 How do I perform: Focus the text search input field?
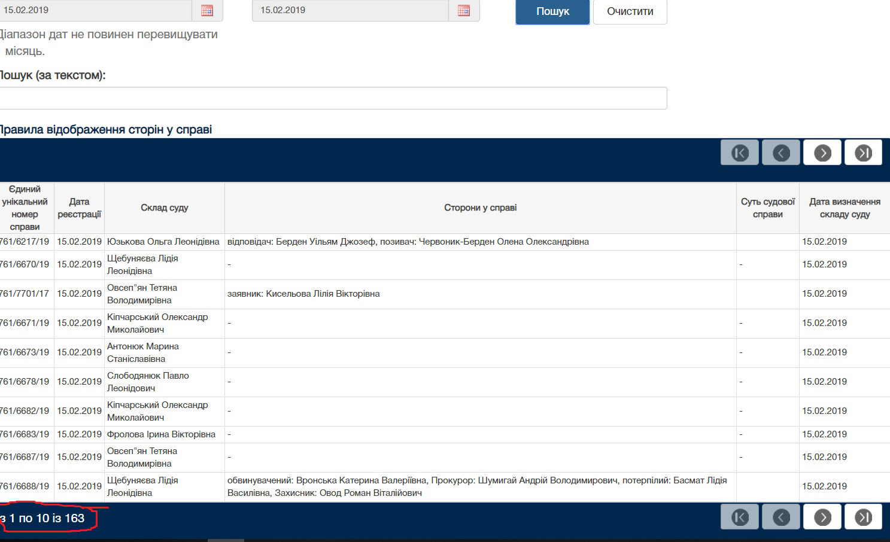coord(332,98)
